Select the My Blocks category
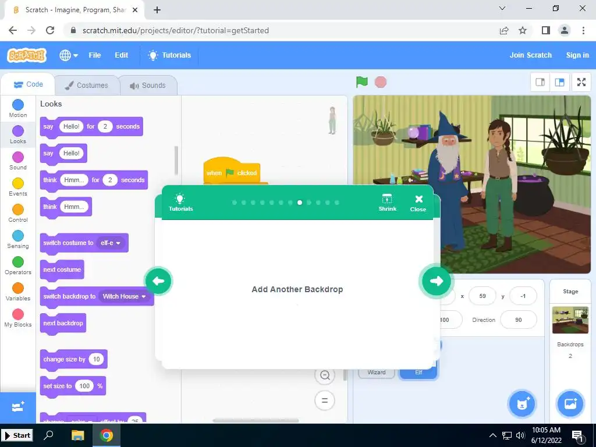 (x=18, y=318)
